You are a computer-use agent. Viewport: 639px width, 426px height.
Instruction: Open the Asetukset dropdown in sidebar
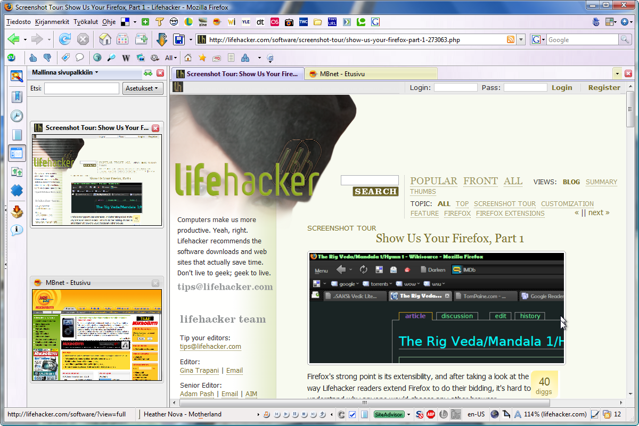[x=143, y=88]
